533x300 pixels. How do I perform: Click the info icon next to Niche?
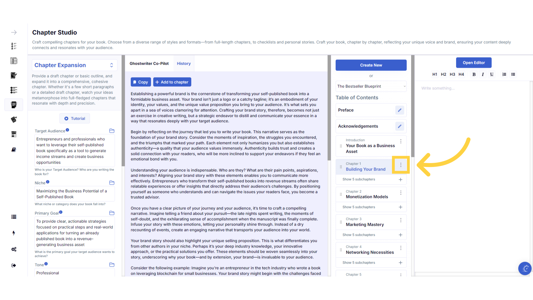48,182
